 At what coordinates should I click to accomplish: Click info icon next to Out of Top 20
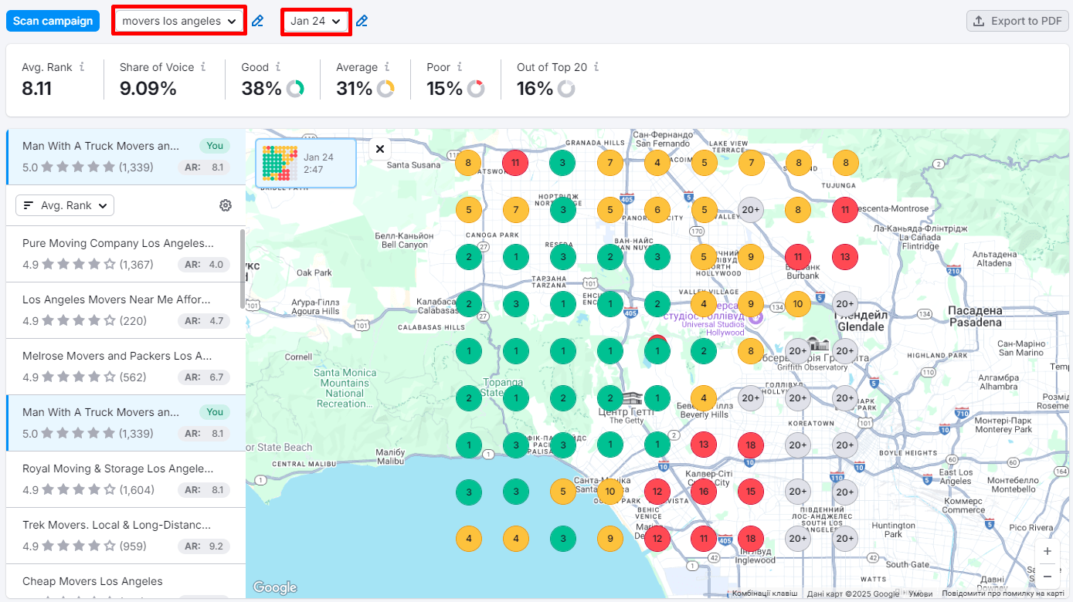pos(596,67)
